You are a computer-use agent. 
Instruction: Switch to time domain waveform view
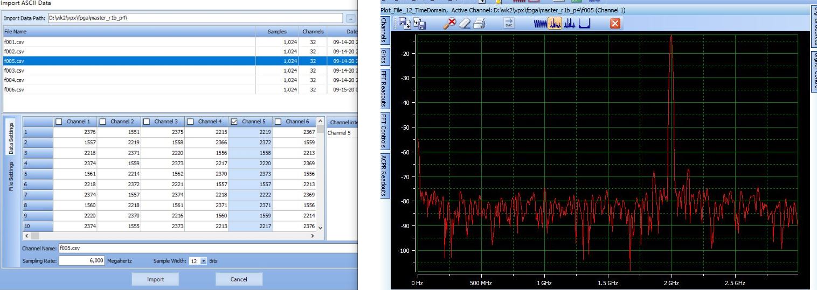click(541, 24)
